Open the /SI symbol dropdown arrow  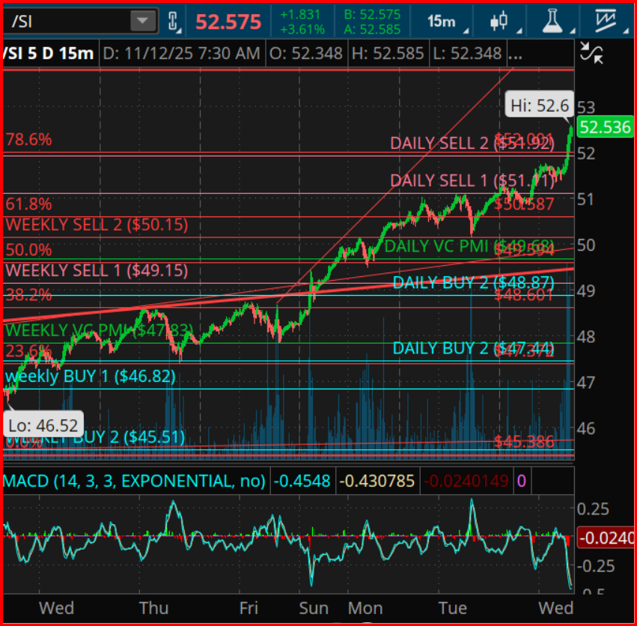[x=142, y=21]
